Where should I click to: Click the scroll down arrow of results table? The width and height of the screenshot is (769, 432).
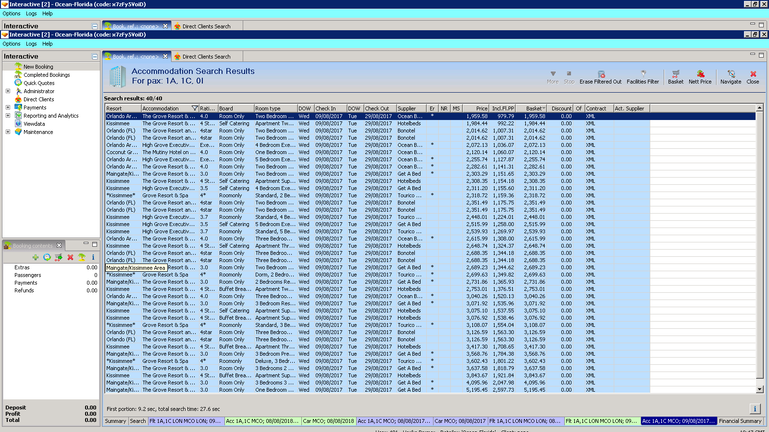(x=760, y=389)
